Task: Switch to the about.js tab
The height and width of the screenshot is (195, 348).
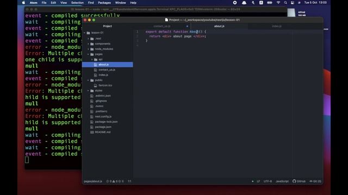Action: tap(219, 26)
